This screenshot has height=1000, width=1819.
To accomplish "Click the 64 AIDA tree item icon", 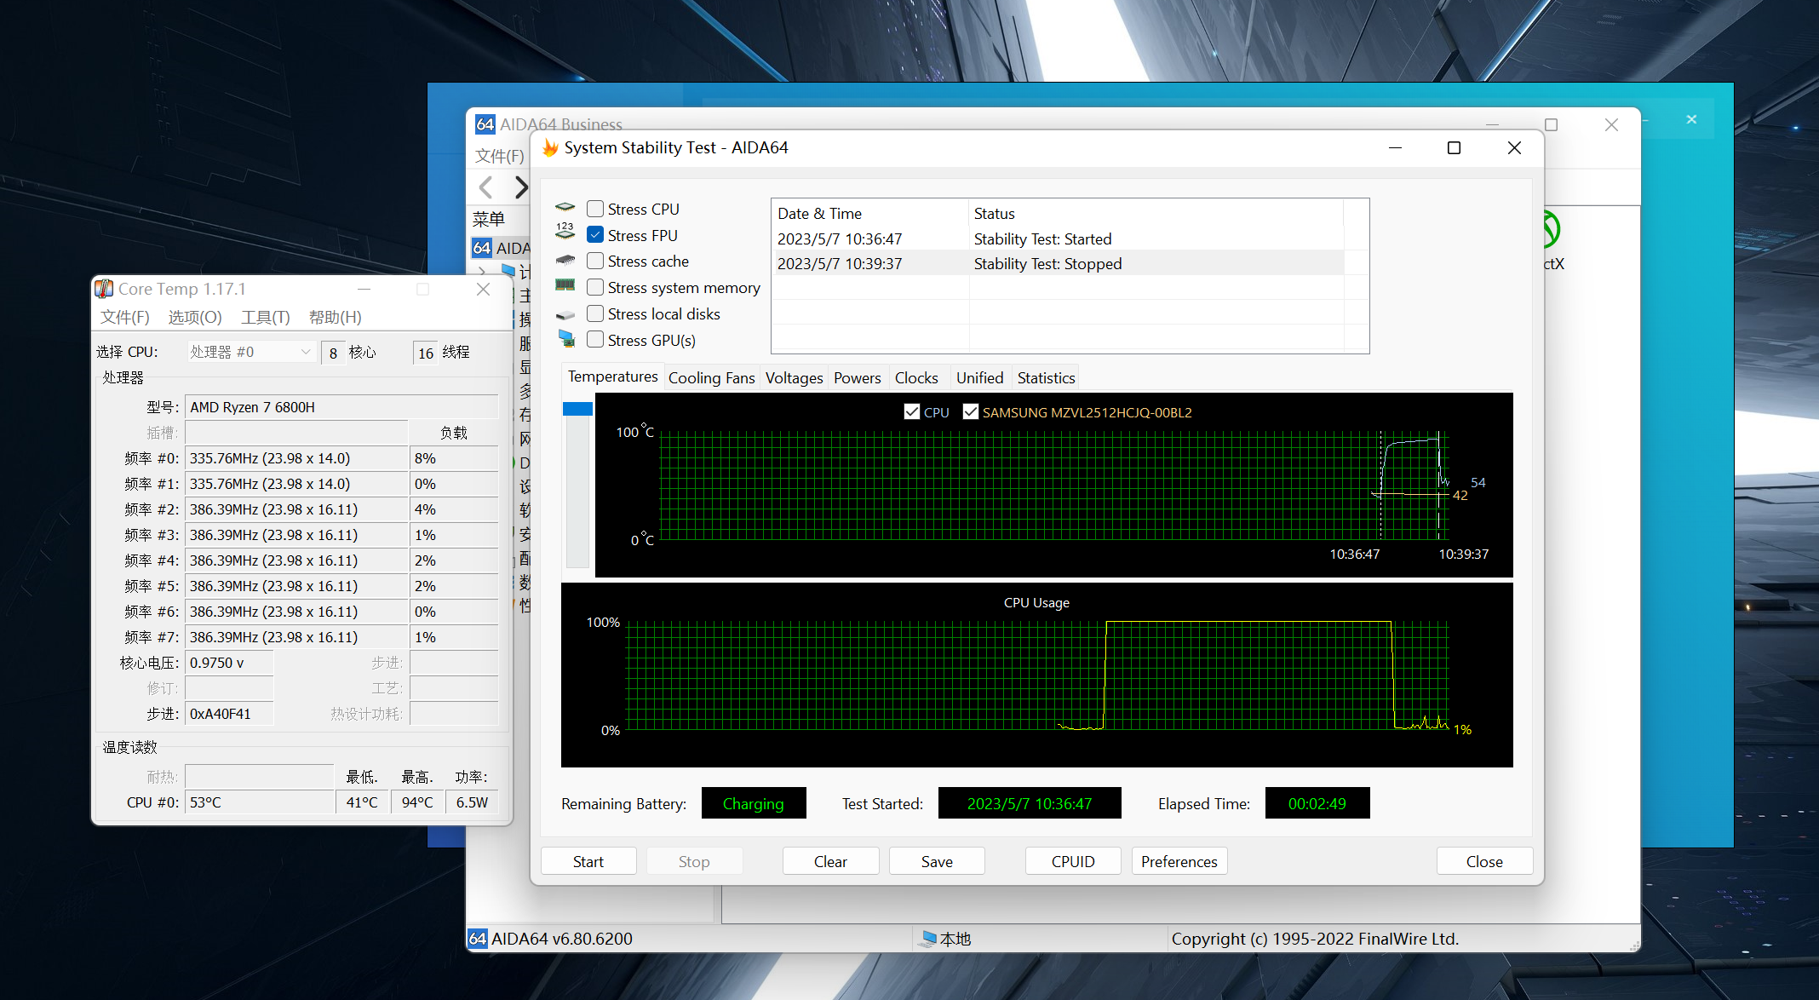I will click(482, 248).
